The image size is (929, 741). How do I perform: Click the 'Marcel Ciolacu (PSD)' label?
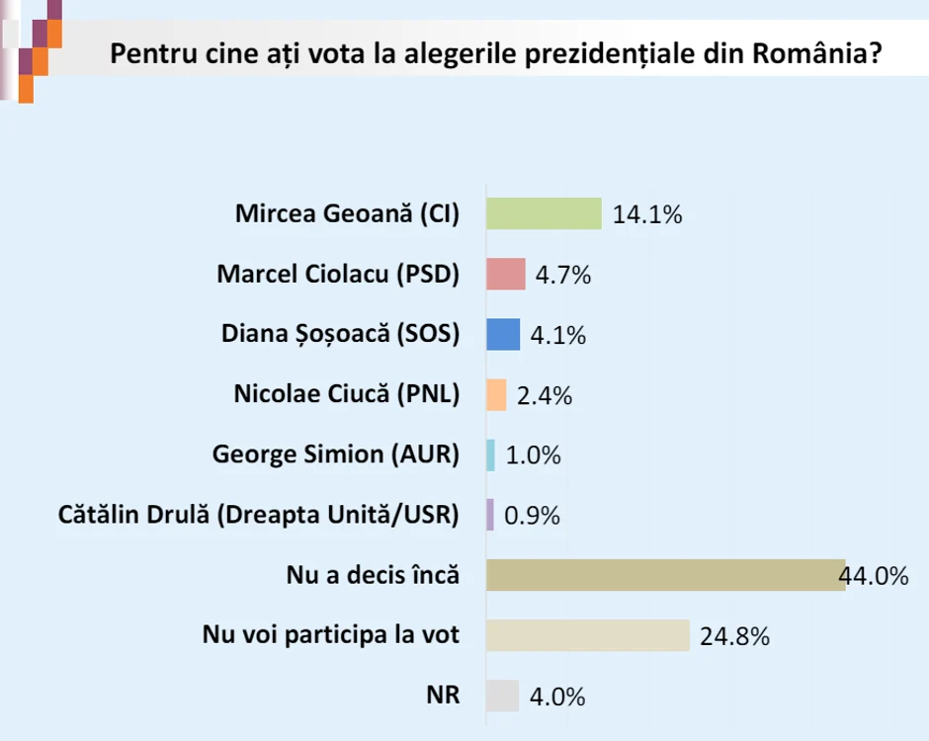[x=338, y=275]
